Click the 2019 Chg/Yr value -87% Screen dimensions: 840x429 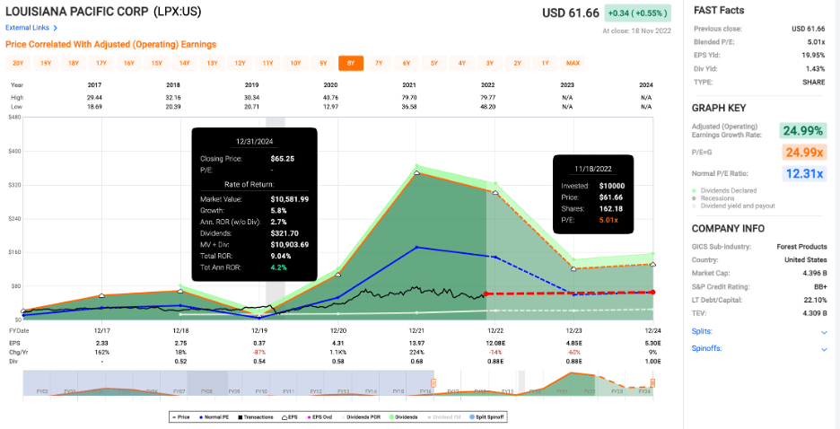coord(259,351)
